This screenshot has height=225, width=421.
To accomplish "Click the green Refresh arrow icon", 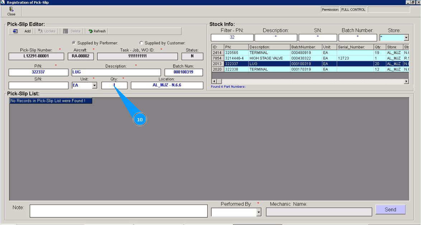I will 91,31.
